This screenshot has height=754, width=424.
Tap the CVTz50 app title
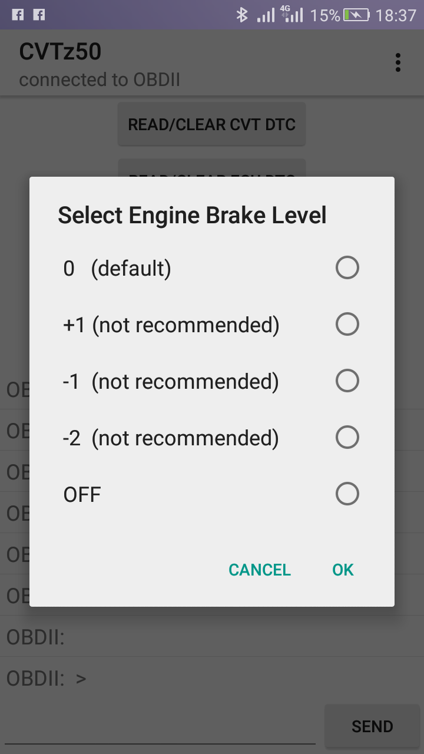(60, 52)
